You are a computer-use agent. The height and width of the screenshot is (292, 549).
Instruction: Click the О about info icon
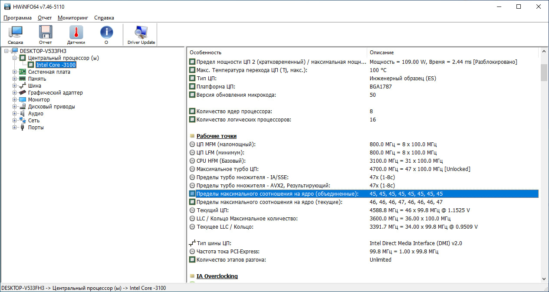pyautogui.click(x=106, y=35)
